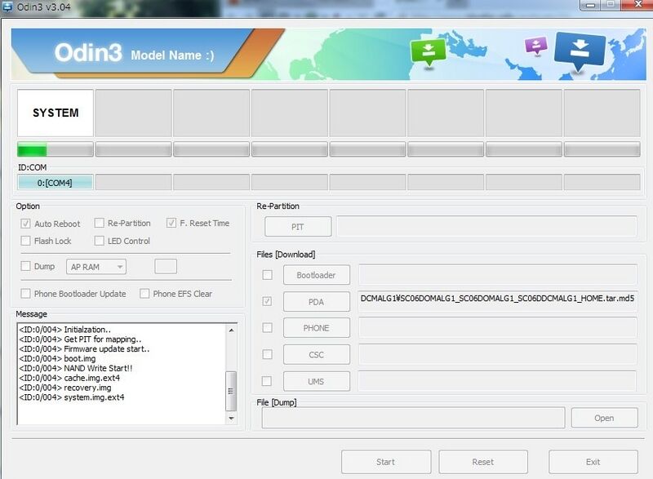Click the 0:[COM4] port slot
Screen dimensions: 653x479
[55, 183]
